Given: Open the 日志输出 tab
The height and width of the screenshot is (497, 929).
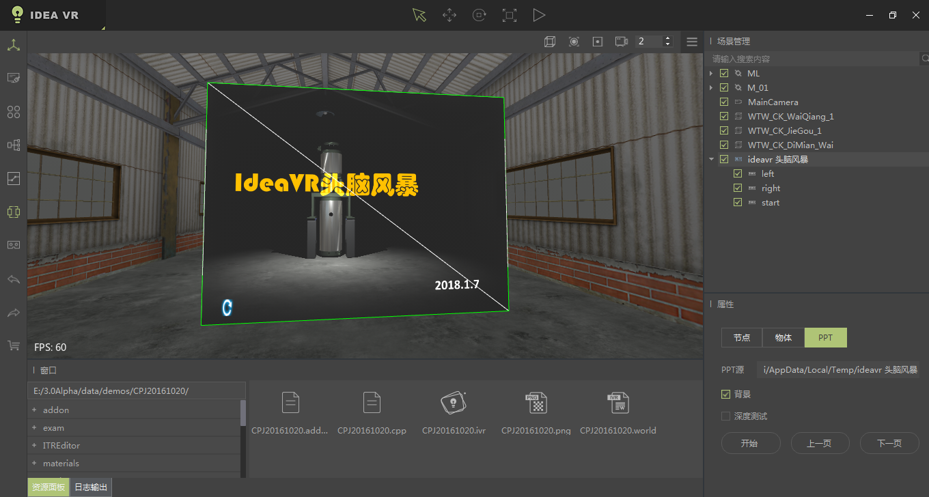Looking at the screenshot, I should tap(91, 487).
